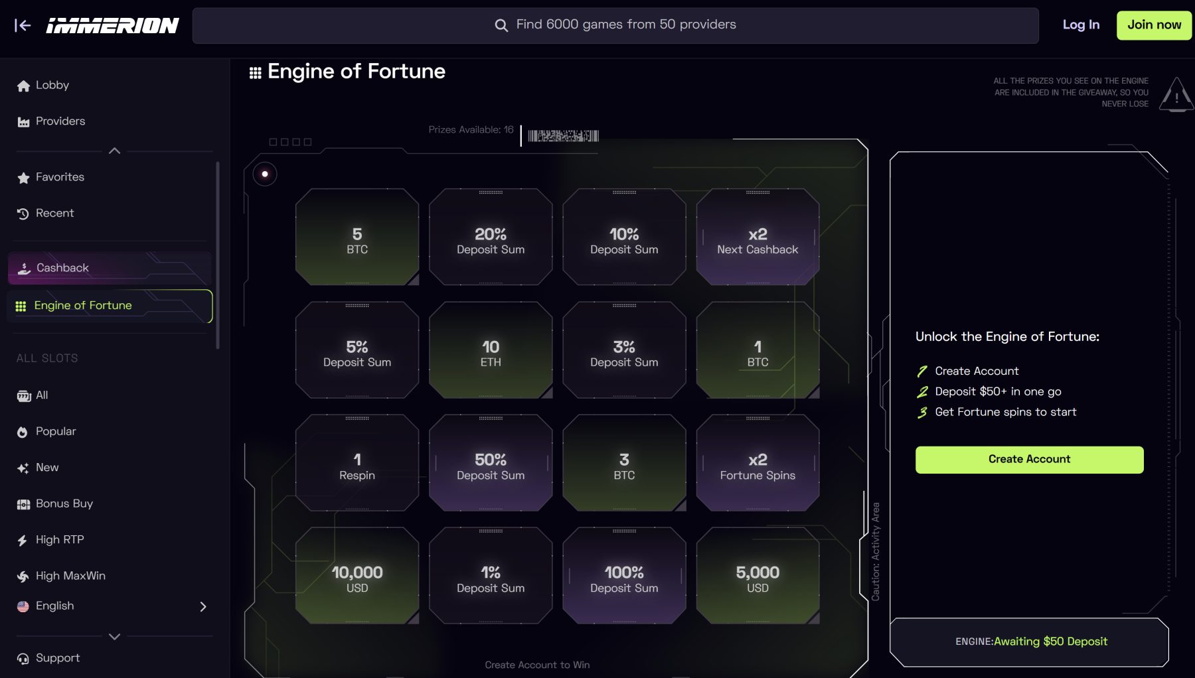Open the Providers page
This screenshot has height=678, width=1195.
point(60,121)
